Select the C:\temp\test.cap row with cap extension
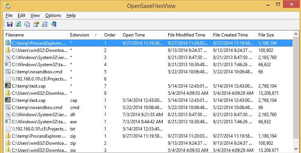This screenshot has height=153, width=301. (29, 100)
